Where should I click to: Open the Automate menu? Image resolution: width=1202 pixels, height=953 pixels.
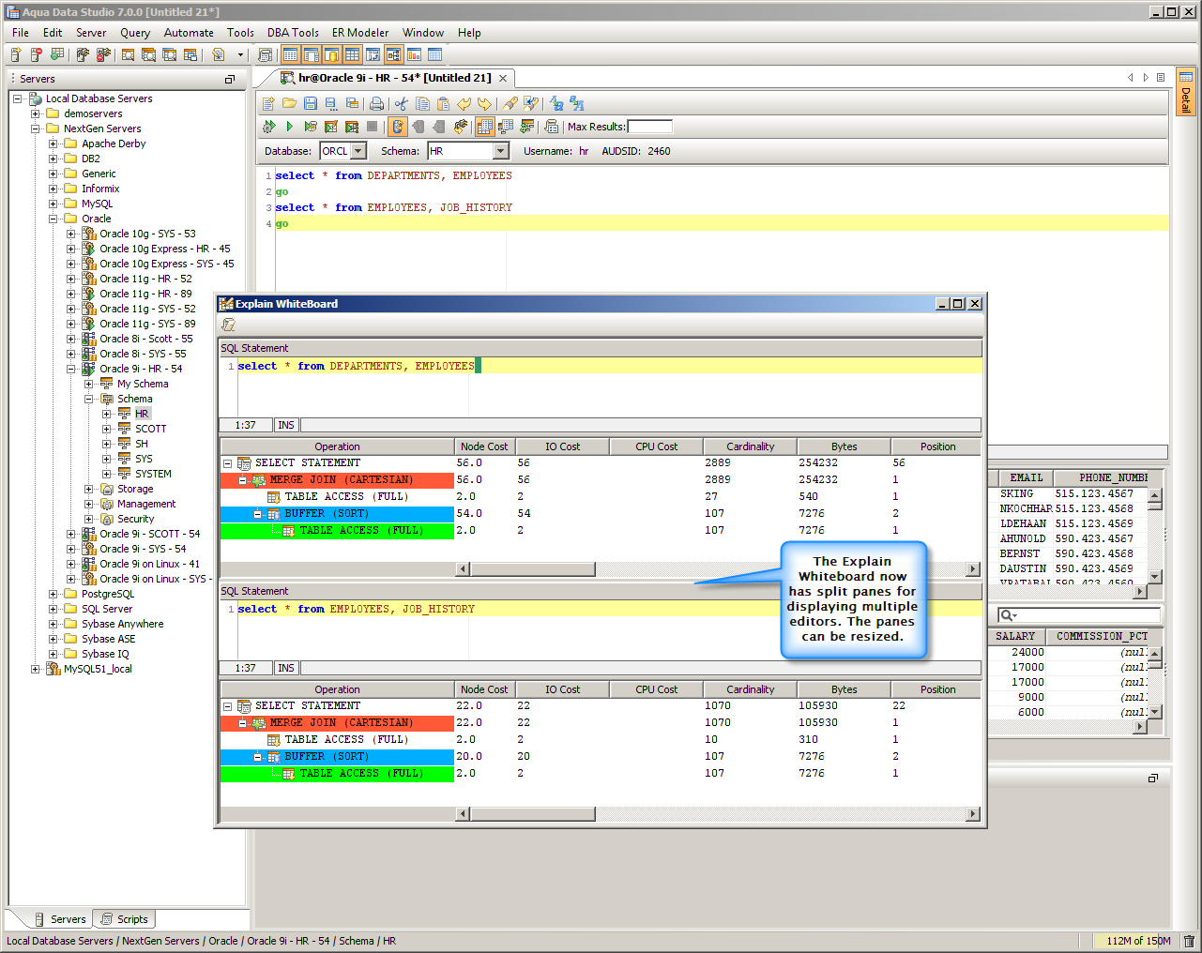(189, 33)
